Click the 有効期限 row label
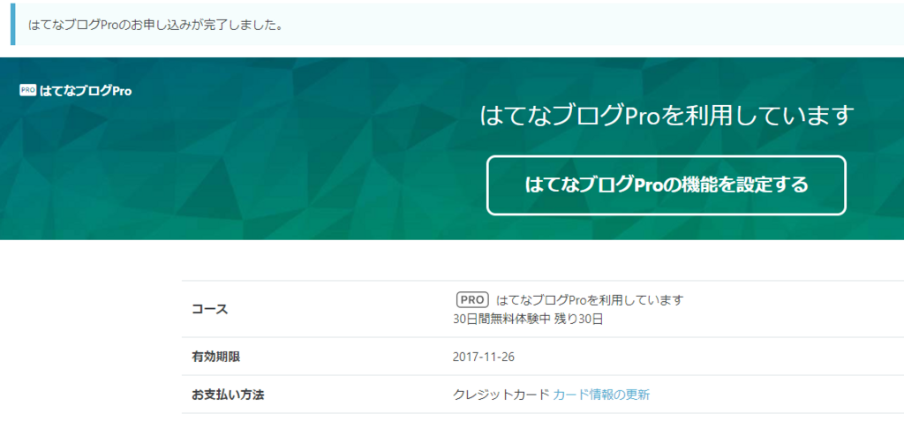Screen dimensions: 904x437 click(x=215, y=357)
